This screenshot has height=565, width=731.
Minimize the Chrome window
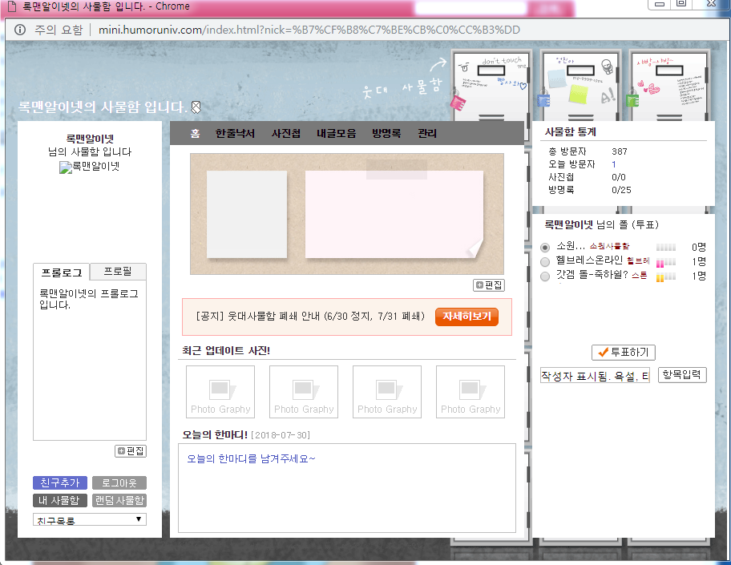[x=659, y=4]
